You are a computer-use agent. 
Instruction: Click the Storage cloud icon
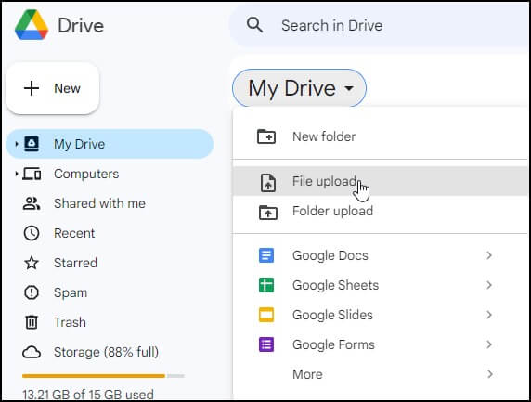(32, 352)
